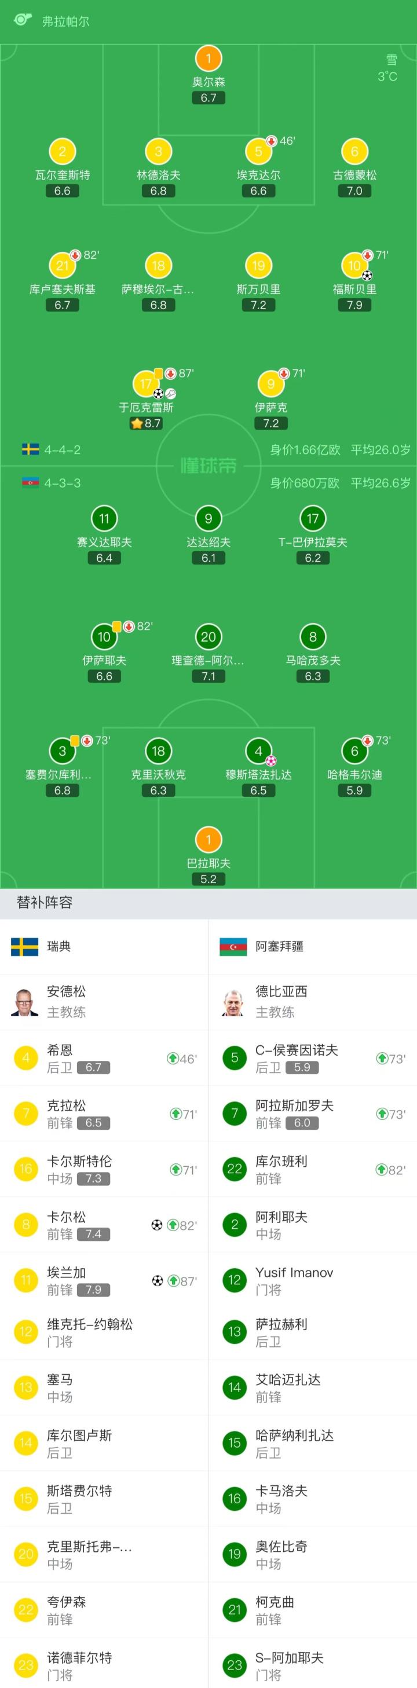417x1688 pixels.
Task: Tap 哈格韦尔迪 number 6 player circle
Action: (x=354, y=751)
